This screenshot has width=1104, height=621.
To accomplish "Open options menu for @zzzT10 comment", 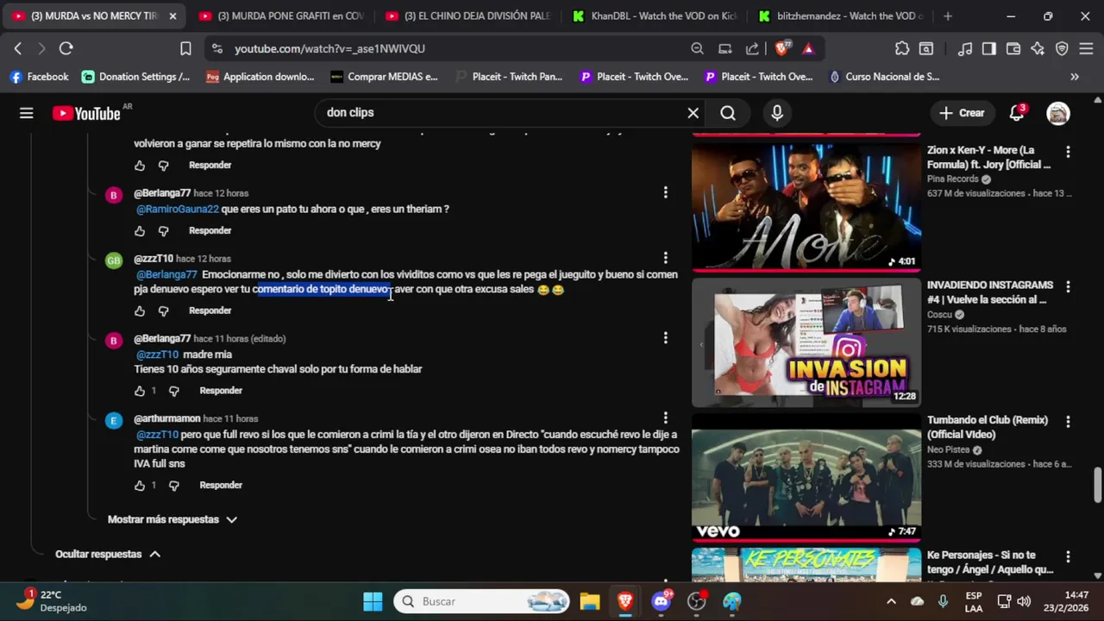I will point(665,258).
